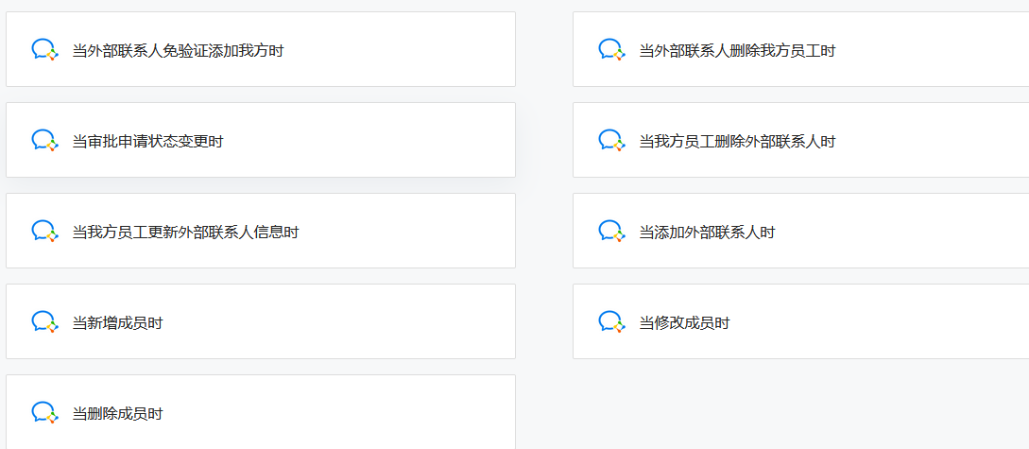Choose trigger text 当我方员工删除外部联系人时
Screen dimensions: 1029x449
738,141
